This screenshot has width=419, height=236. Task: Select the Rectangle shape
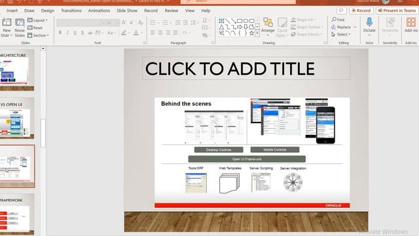tap(240, 21)
